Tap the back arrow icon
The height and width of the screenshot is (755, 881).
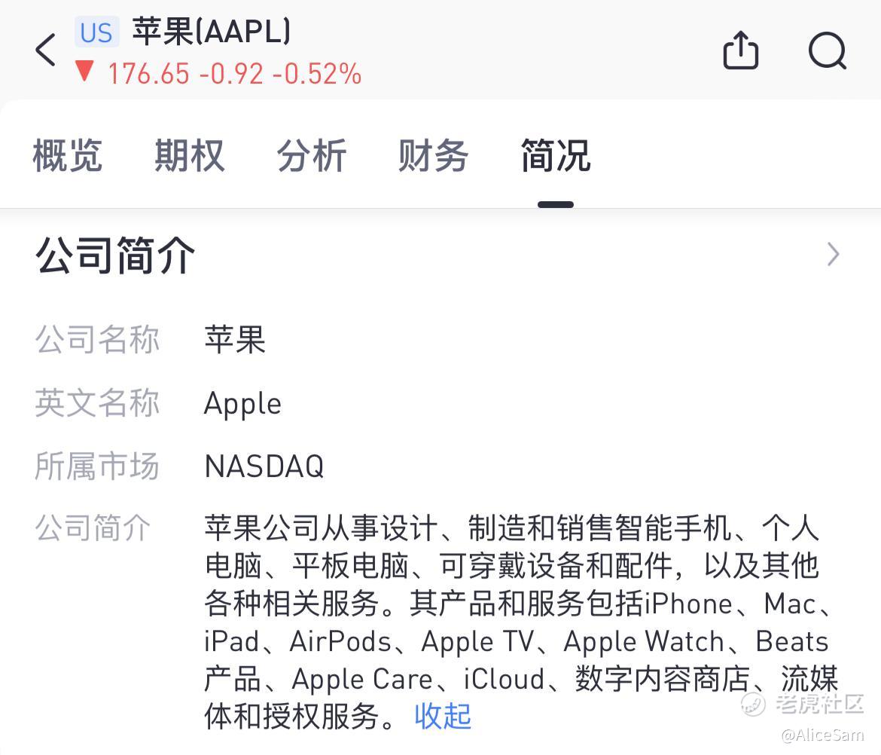pyautogui.click(x=45, y=50)
